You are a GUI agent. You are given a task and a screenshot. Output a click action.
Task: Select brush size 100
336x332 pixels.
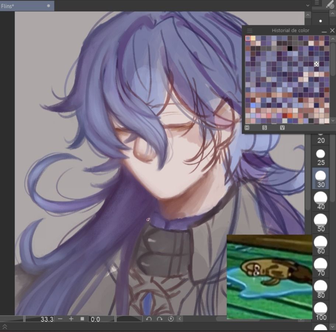321,311
